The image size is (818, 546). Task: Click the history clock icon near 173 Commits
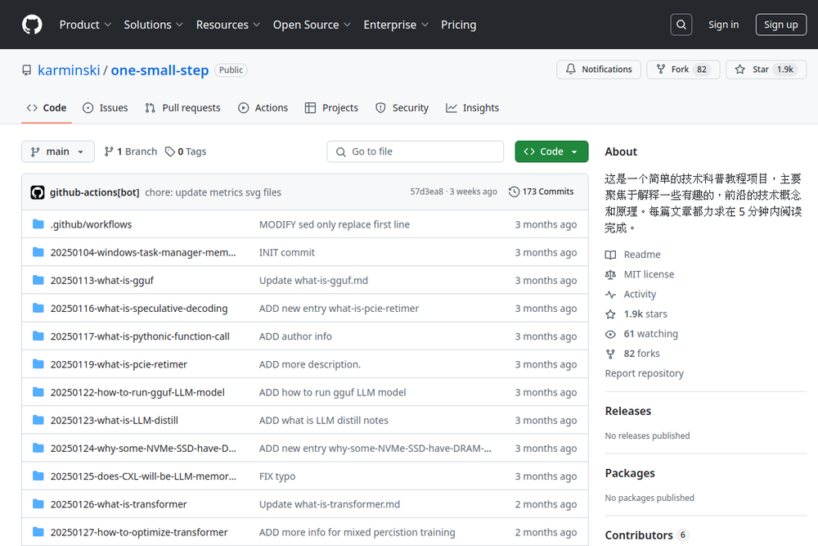[514, 192]
